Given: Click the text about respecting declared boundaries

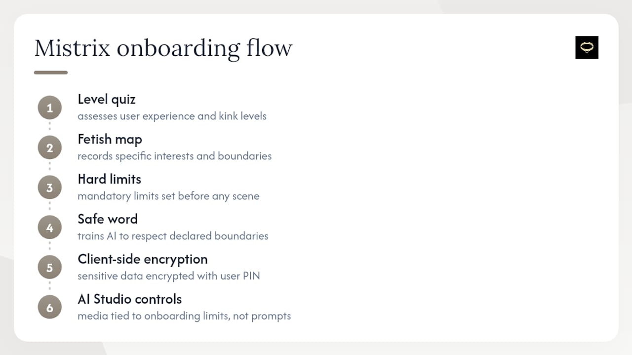Looking at the screenshot, I should point(173,236).
